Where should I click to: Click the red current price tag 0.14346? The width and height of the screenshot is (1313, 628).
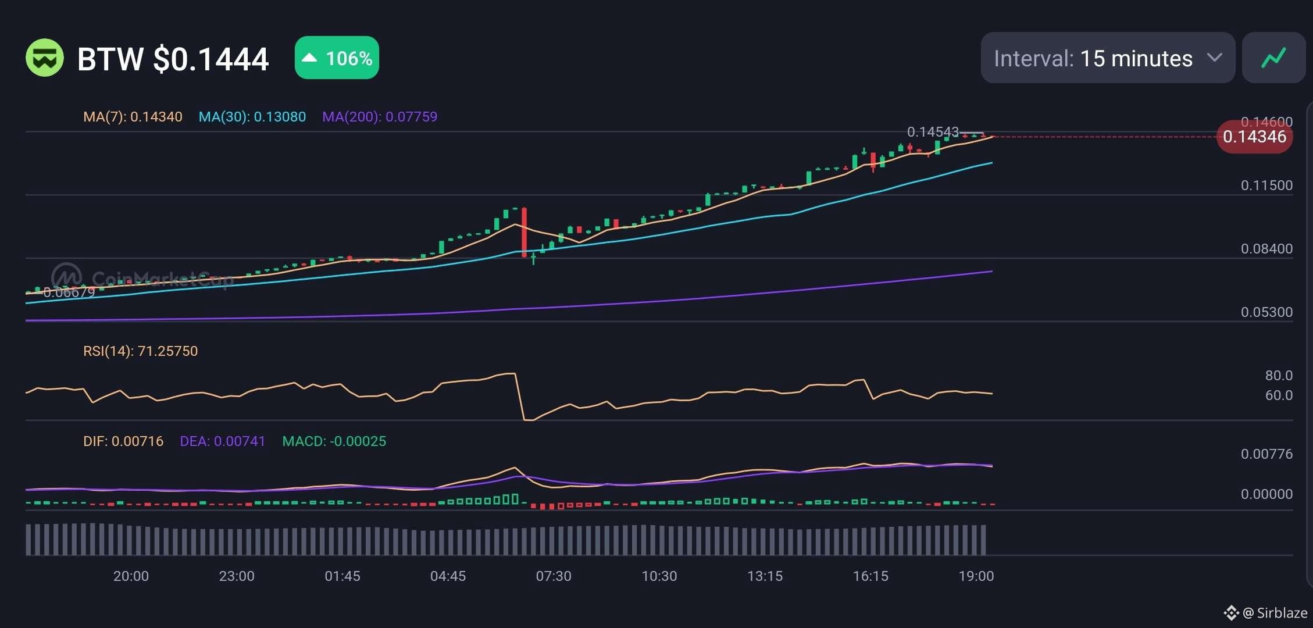(x=1254, y=137)
